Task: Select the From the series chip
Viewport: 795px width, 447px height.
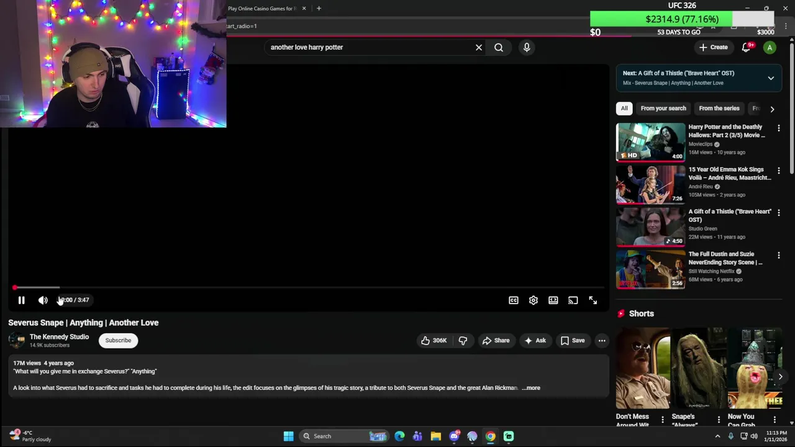Action: 719,108
